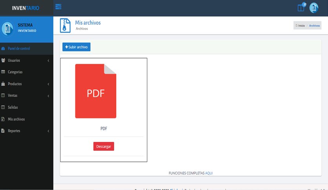Click the Mis archivos page heading
The image size is (328, 190).
(88, 23)
